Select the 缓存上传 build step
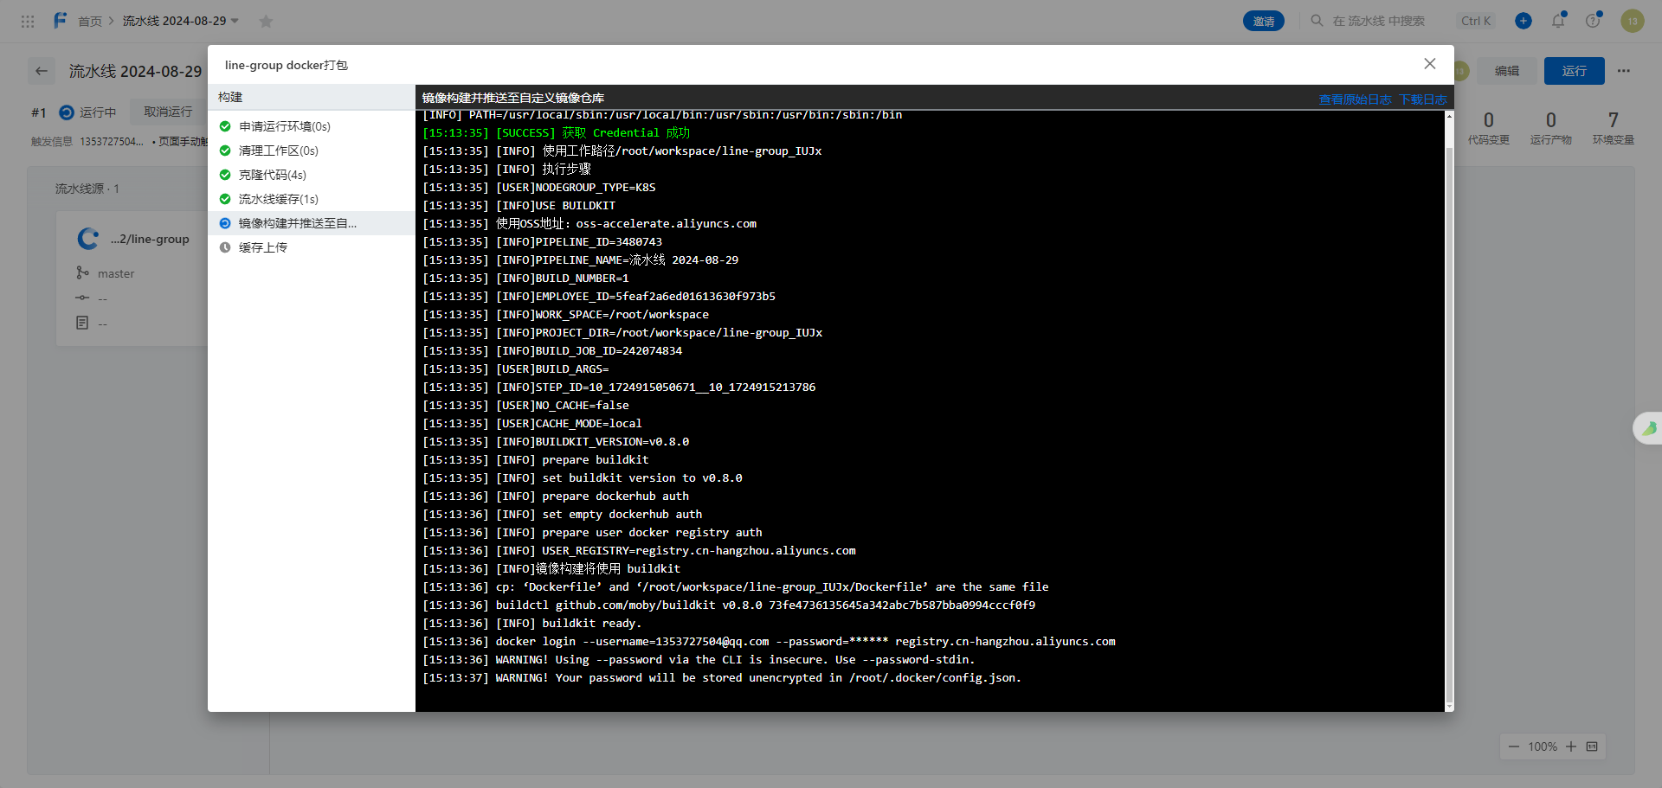The height and width of the screenshot is (788, 1662). pos(262,247)
